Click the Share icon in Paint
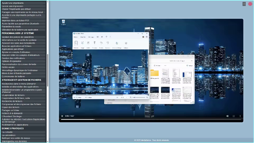The width and height of the screenshot is (254, 143). point(102,37)
